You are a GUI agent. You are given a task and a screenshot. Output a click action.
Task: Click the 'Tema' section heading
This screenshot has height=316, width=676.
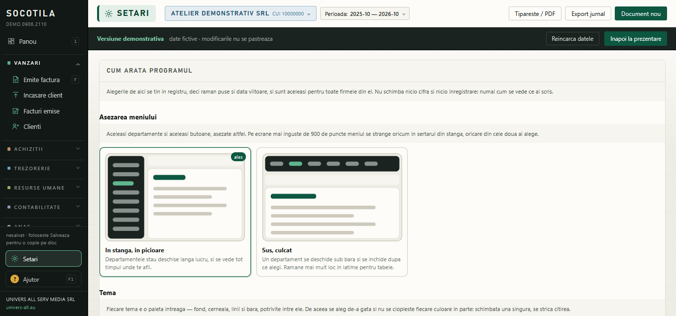[x=108, y=293]
